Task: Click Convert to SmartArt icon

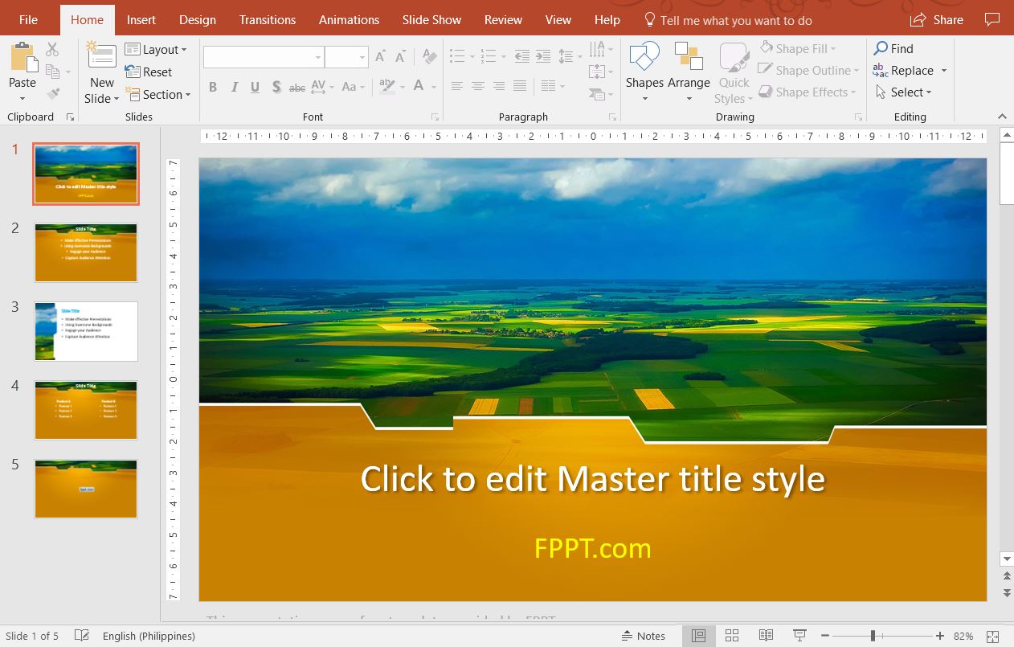Action: [599, 93]
